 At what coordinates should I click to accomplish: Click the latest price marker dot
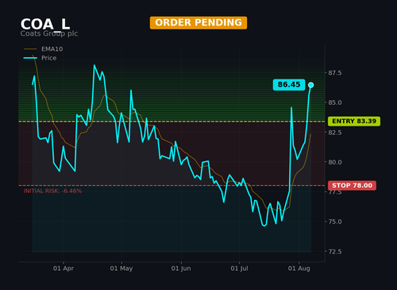311,85
